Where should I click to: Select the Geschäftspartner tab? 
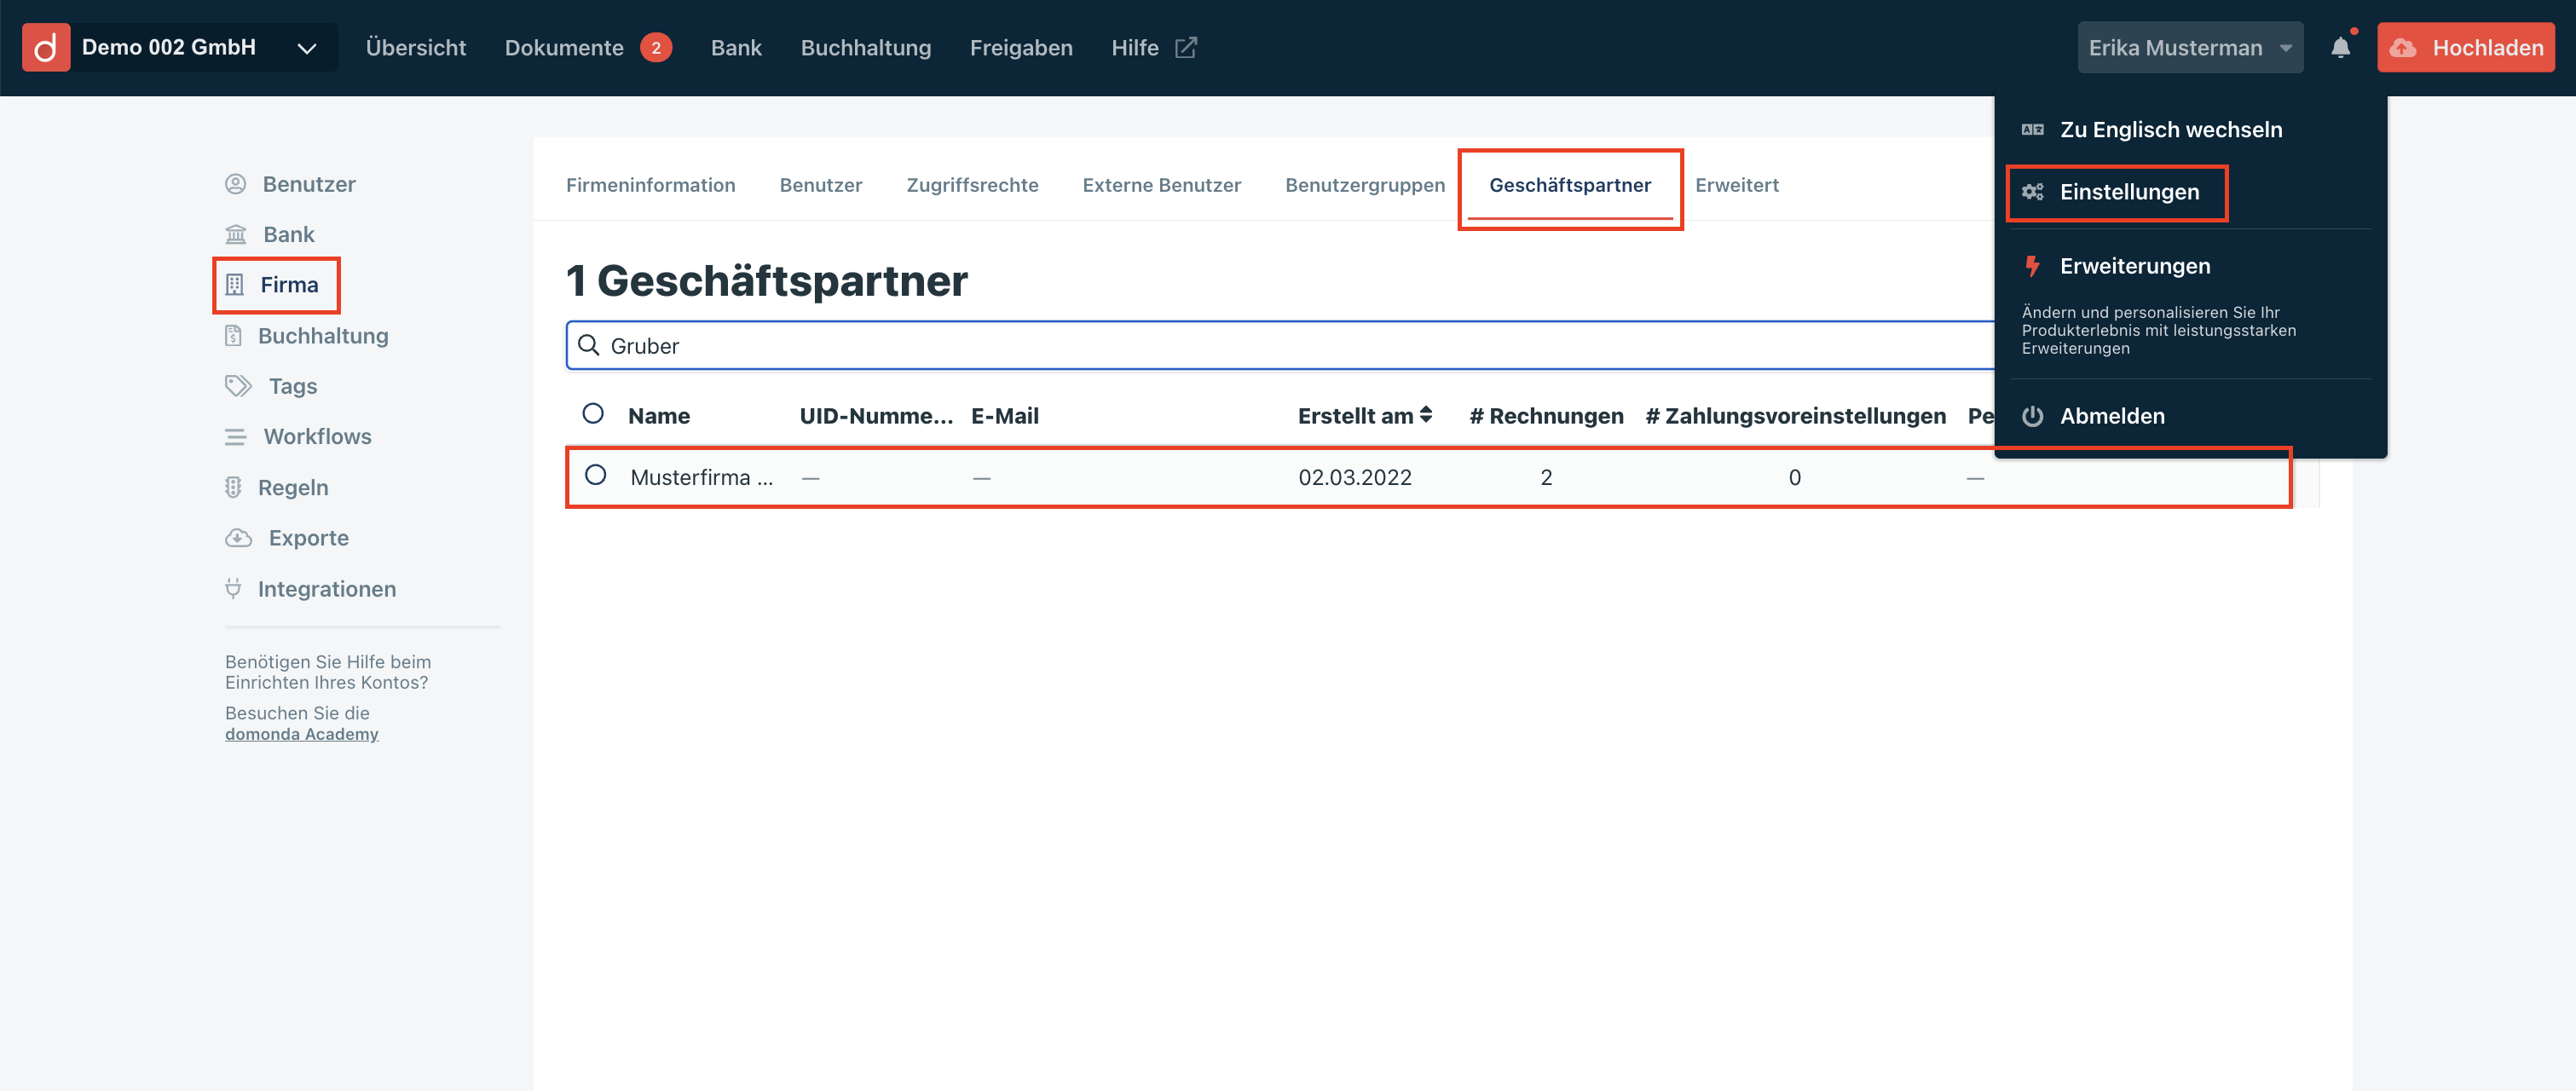1570,185
